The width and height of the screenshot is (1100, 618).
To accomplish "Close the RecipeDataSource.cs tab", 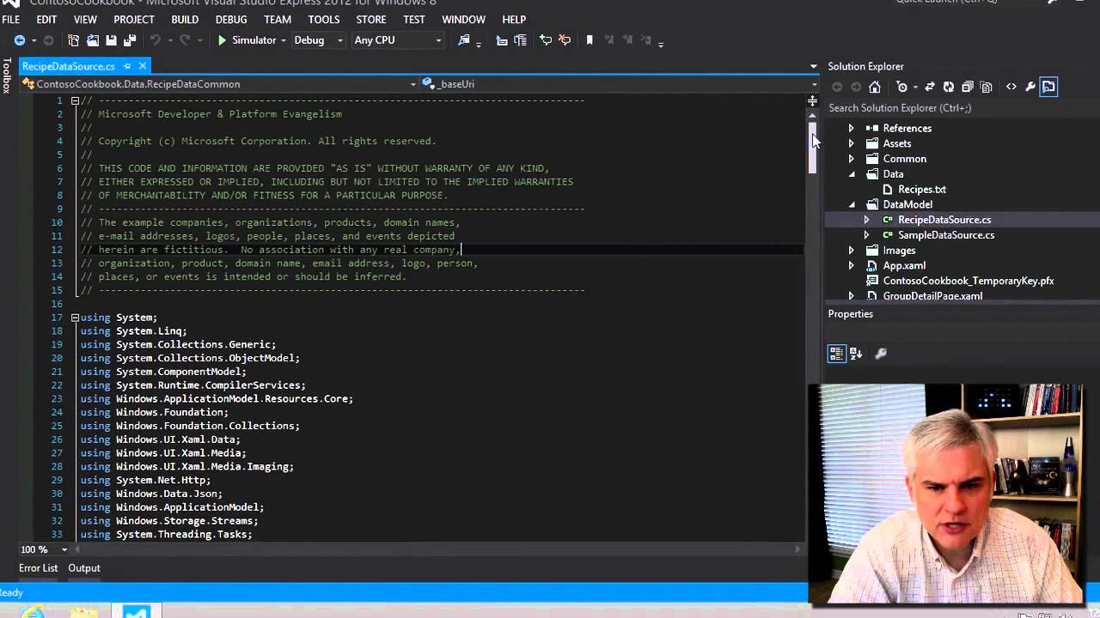I will tap(143, 66).
